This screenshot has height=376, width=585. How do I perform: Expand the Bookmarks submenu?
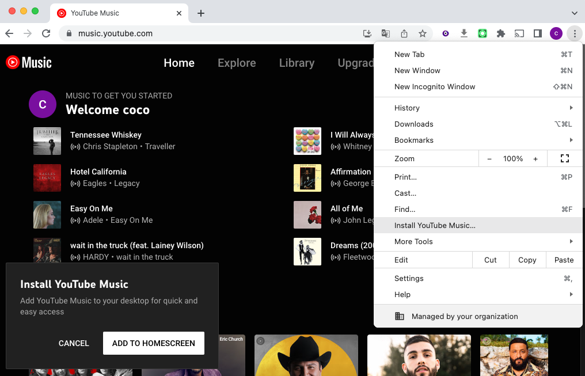(414, 140)
